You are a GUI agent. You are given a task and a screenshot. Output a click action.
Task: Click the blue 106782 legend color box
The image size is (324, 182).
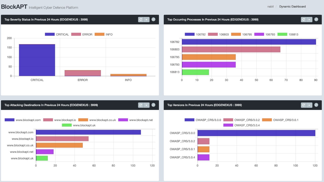click(x=190, y=34)
